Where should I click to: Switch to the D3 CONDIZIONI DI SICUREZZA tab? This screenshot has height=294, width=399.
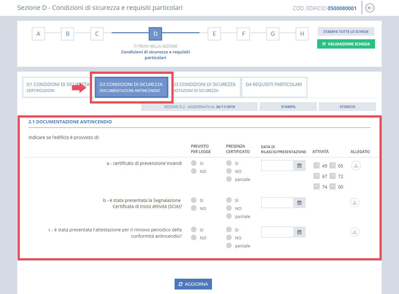point(206,87)
